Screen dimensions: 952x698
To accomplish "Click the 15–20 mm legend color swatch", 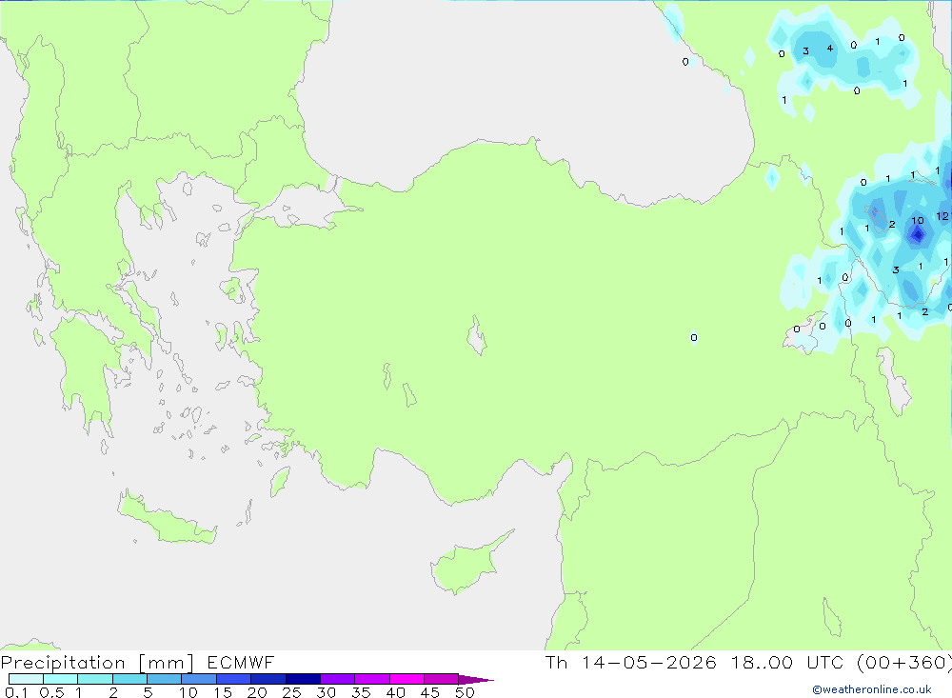I will pos(233,679).
